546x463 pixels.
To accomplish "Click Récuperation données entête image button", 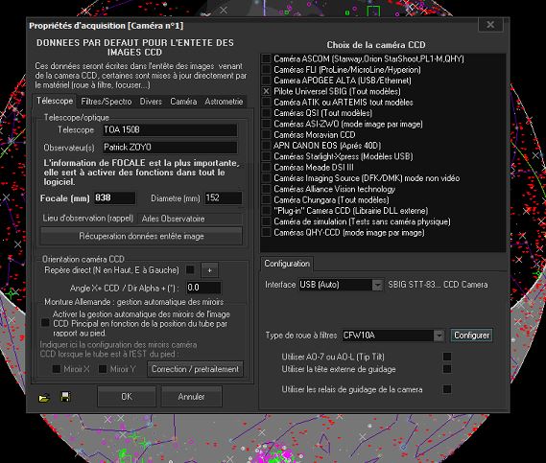I will pos(141,236).
